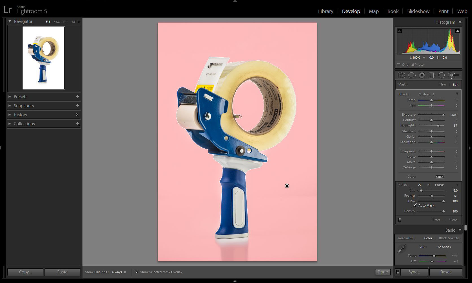The width and height of the screenshot is (472, 283).
Task: Set treatment to Black & White
Action: [449, 238]
